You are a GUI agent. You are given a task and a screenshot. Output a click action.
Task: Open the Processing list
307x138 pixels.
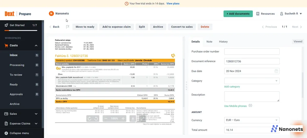pos(21,65)
